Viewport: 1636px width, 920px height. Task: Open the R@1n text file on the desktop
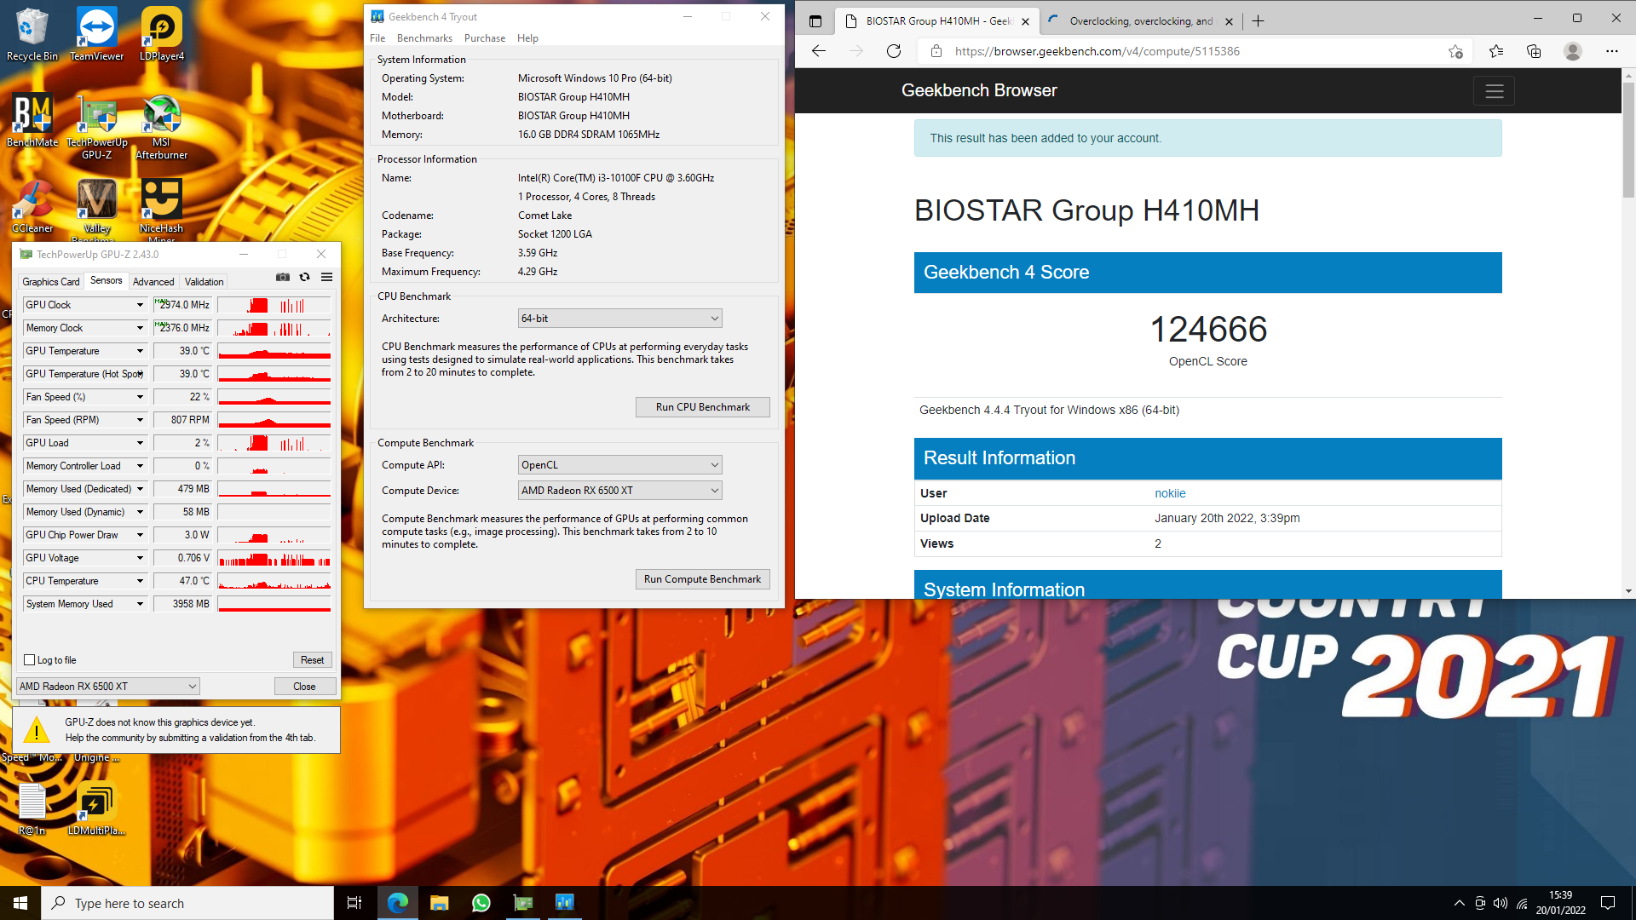(x=32, y=808)
